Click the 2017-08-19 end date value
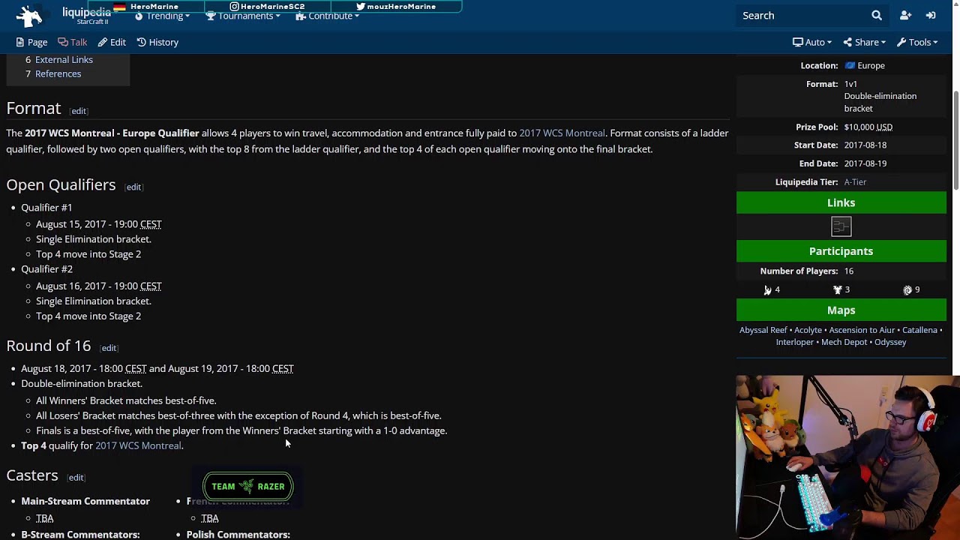 (865, 163)
